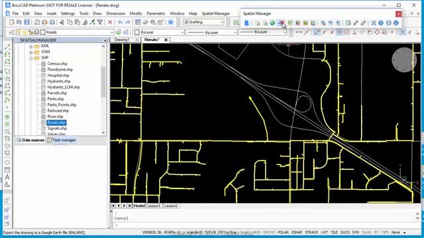Close the SPATIALMANAGER panel with its x button

(105, 40)
